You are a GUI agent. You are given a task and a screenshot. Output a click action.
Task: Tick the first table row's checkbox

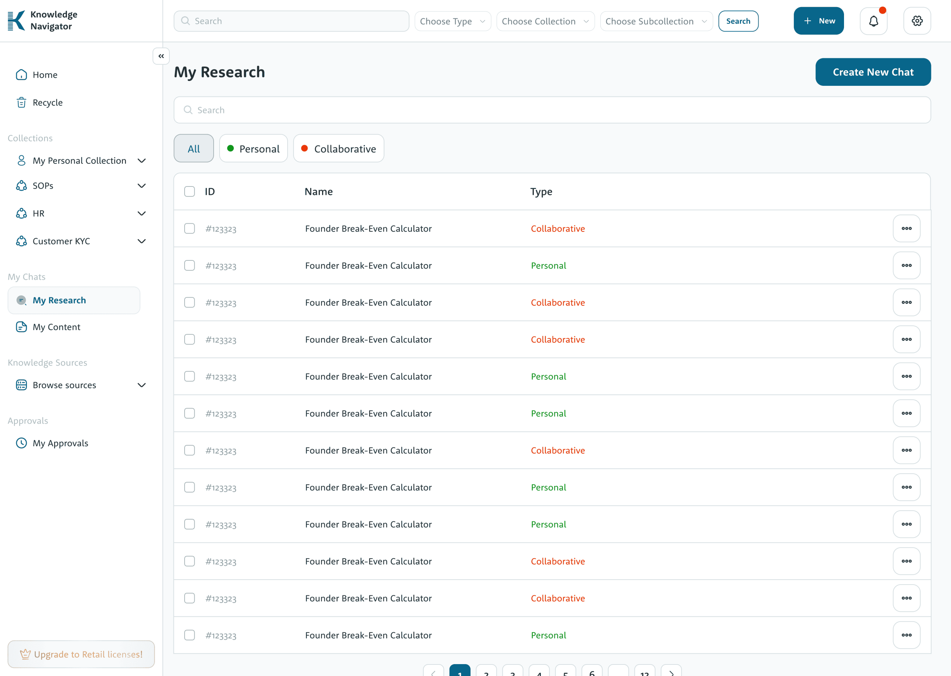[x=189, y=228]
